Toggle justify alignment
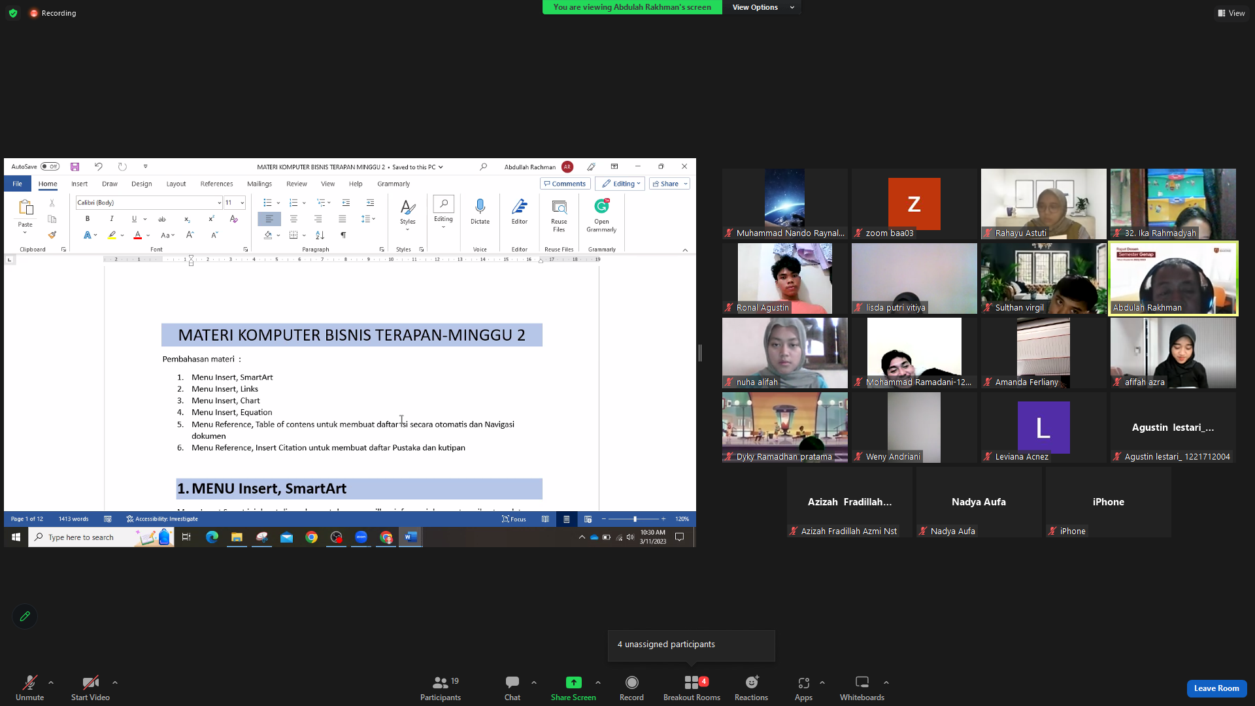The height and width of the screenshot is (706, 1255). (342, 219)
